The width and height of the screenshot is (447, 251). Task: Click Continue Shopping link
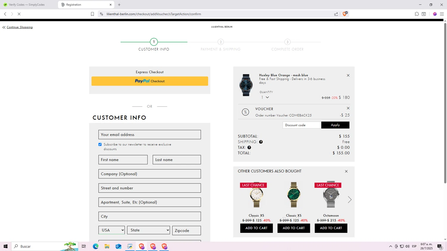[x=19, y=27]
